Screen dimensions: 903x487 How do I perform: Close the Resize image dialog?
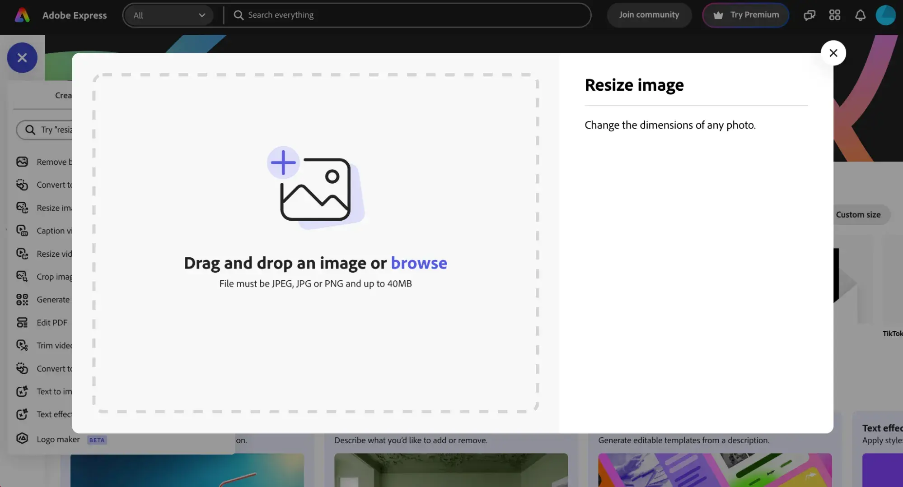[833, 53]
